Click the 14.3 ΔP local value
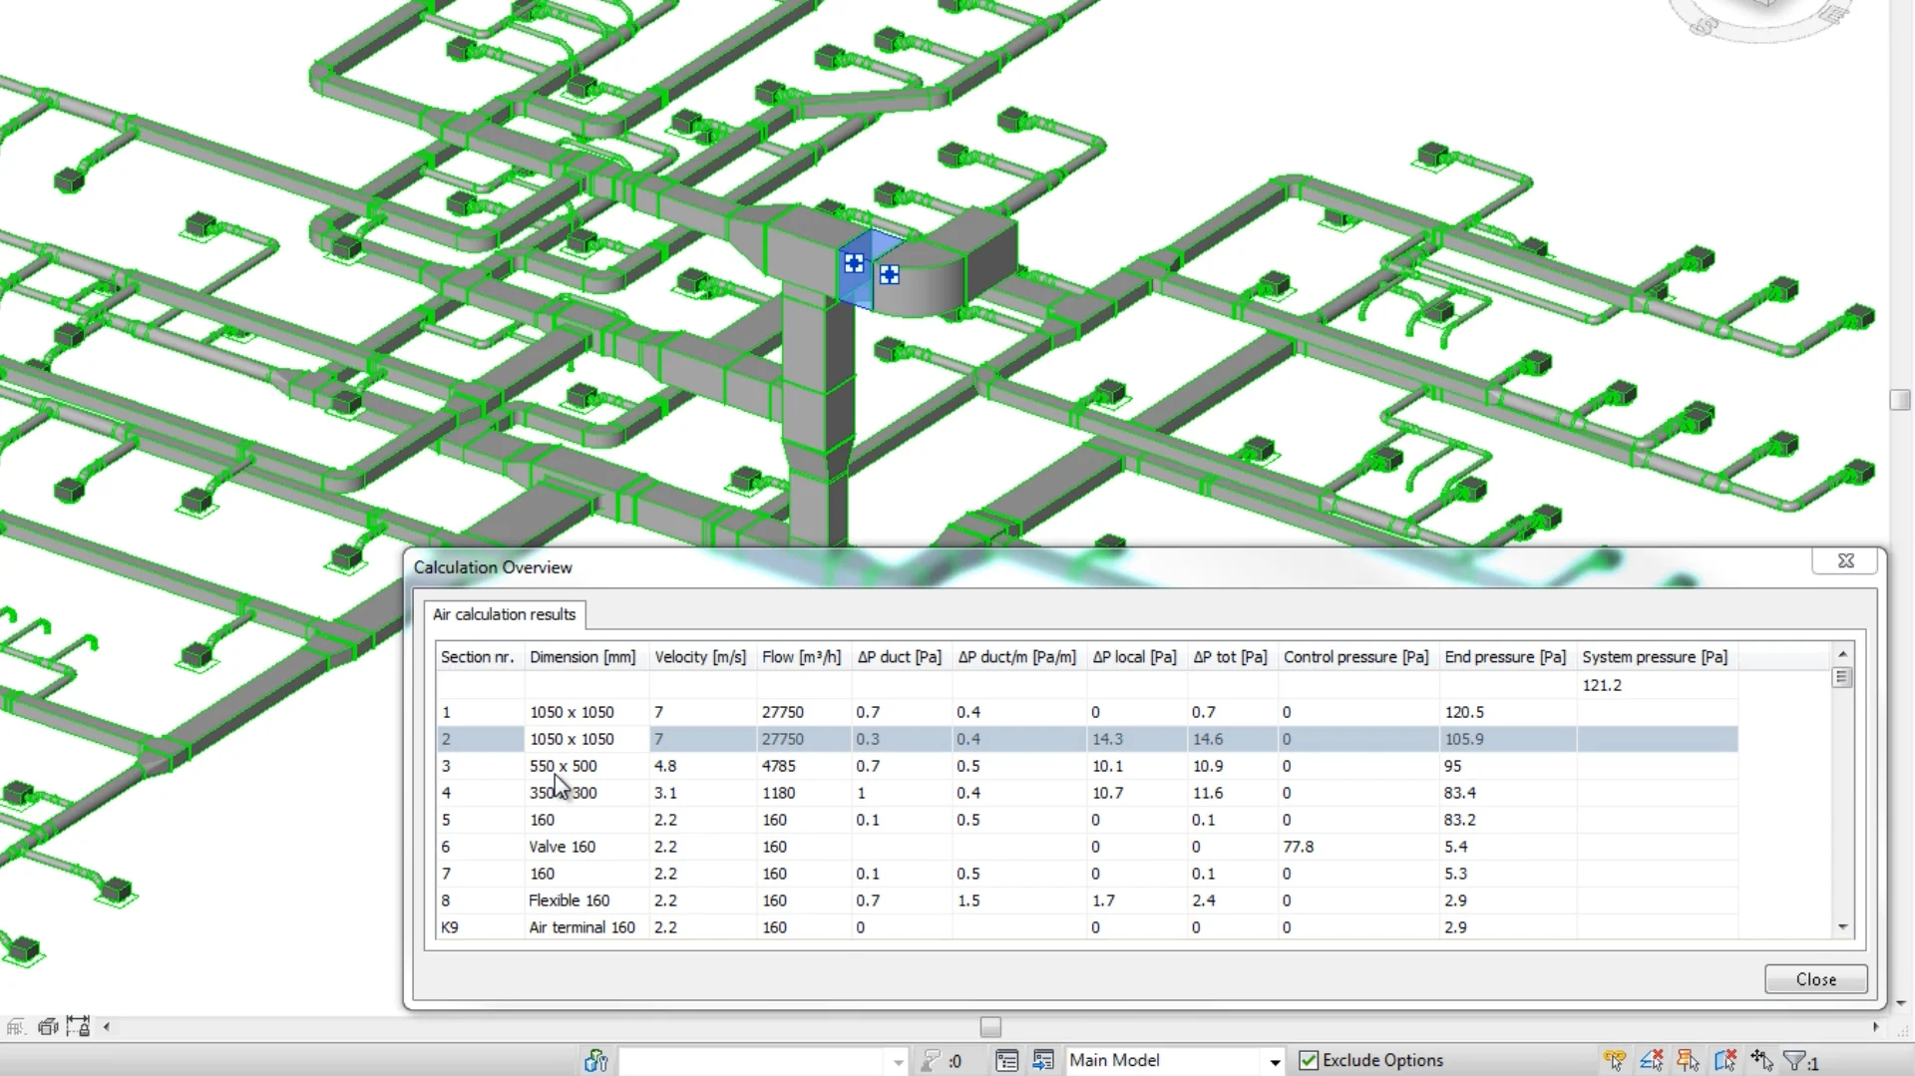 pos(1107,739)
